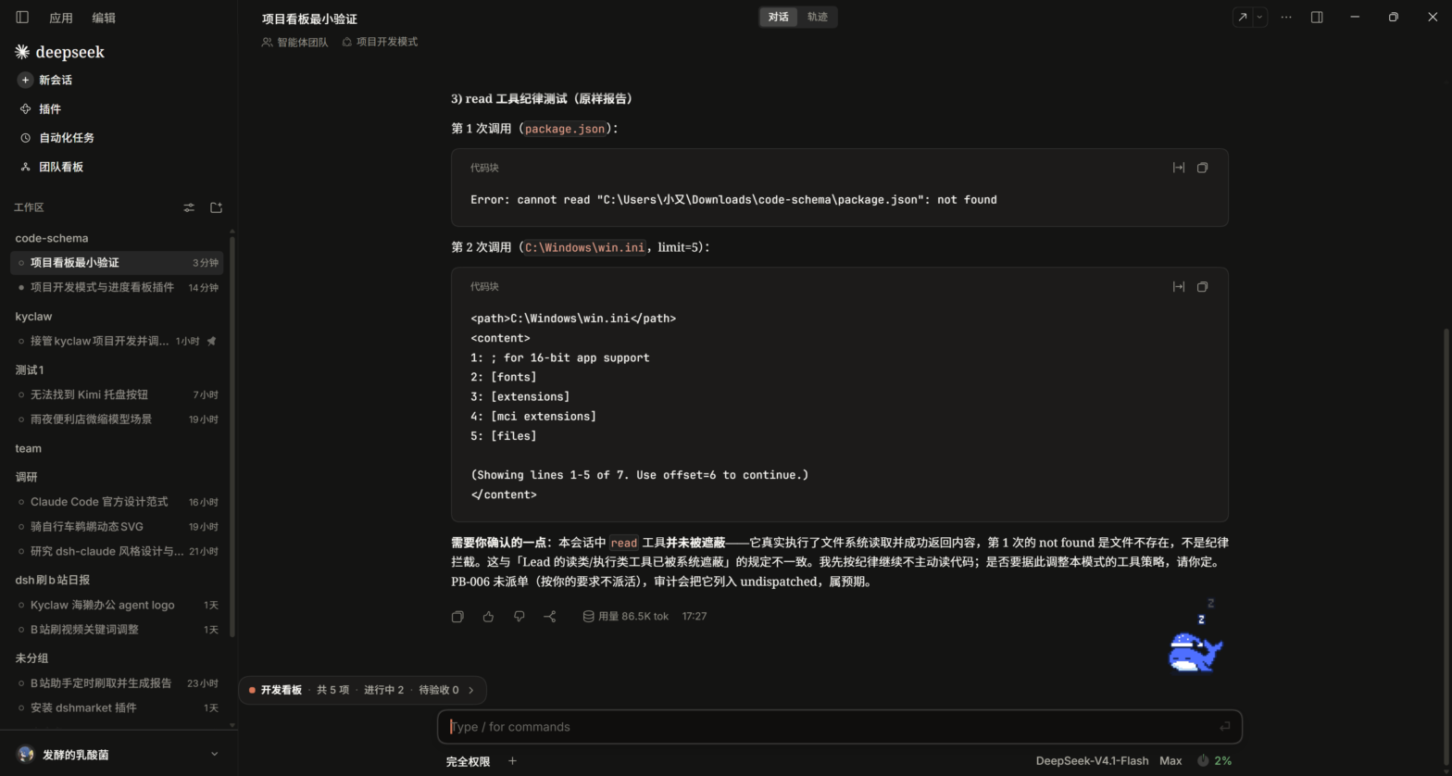Click 智能体团队 under the title

(294, 42)
